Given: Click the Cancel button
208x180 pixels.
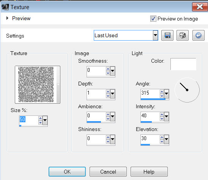Looking at the screenshot, I should (x=108, y=172).
